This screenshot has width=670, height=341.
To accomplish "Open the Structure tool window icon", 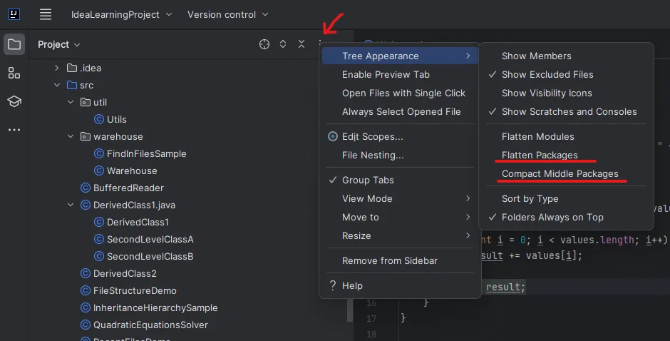I will point(14,73).
